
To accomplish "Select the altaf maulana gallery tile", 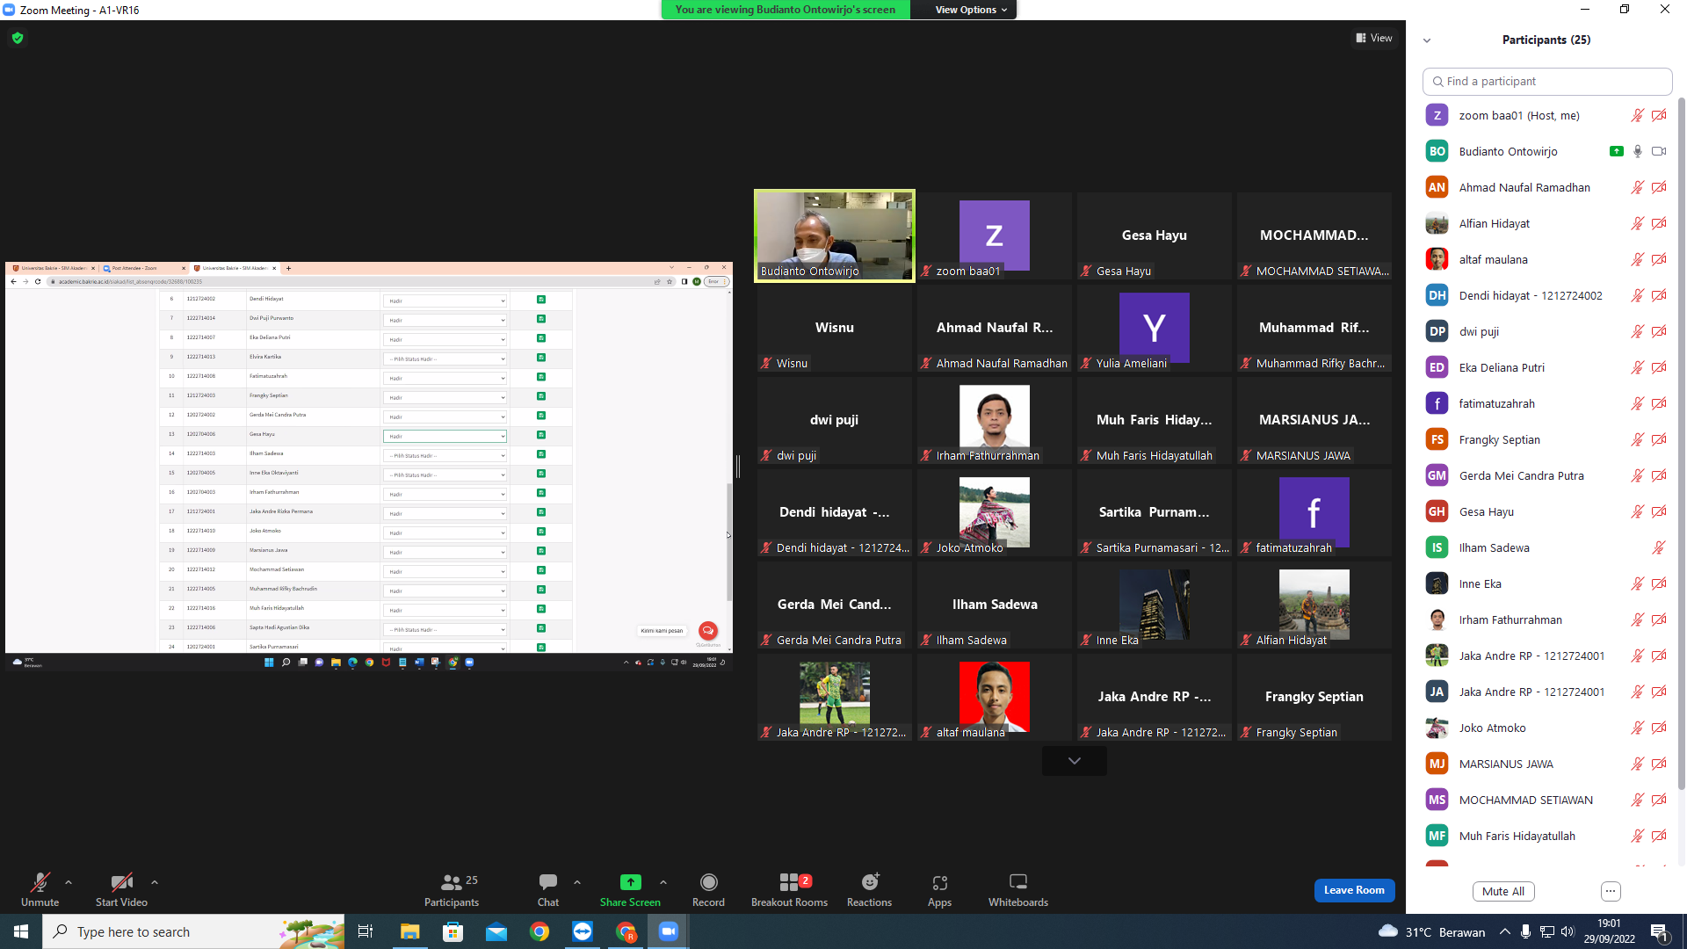I will [x=995, y=697].
